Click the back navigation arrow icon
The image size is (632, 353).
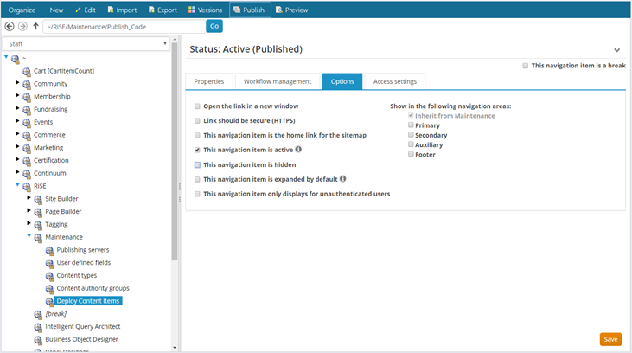10,27
